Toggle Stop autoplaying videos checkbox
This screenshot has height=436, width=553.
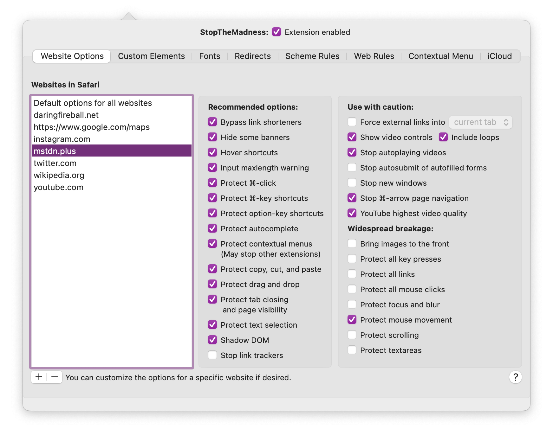click(x=352, y=152)
